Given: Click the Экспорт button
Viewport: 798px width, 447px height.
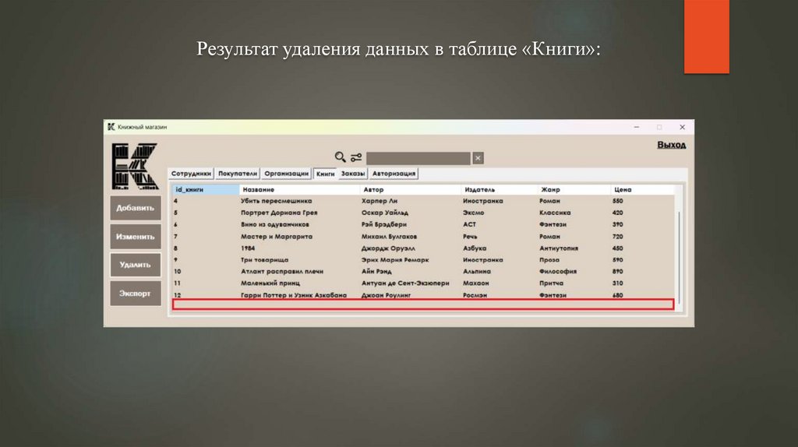Looking at the screenshot, I should [136, 294].
